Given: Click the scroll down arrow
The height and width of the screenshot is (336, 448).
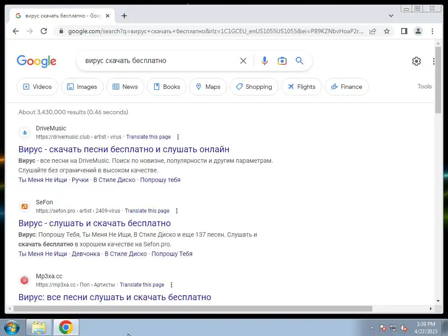Looking at the screenshot, I should pyautogui.click(x=438, y=301).
